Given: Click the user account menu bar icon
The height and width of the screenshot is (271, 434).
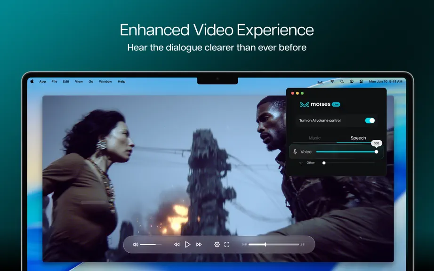Looking at the screenshot, I should [x=352, y=81].
